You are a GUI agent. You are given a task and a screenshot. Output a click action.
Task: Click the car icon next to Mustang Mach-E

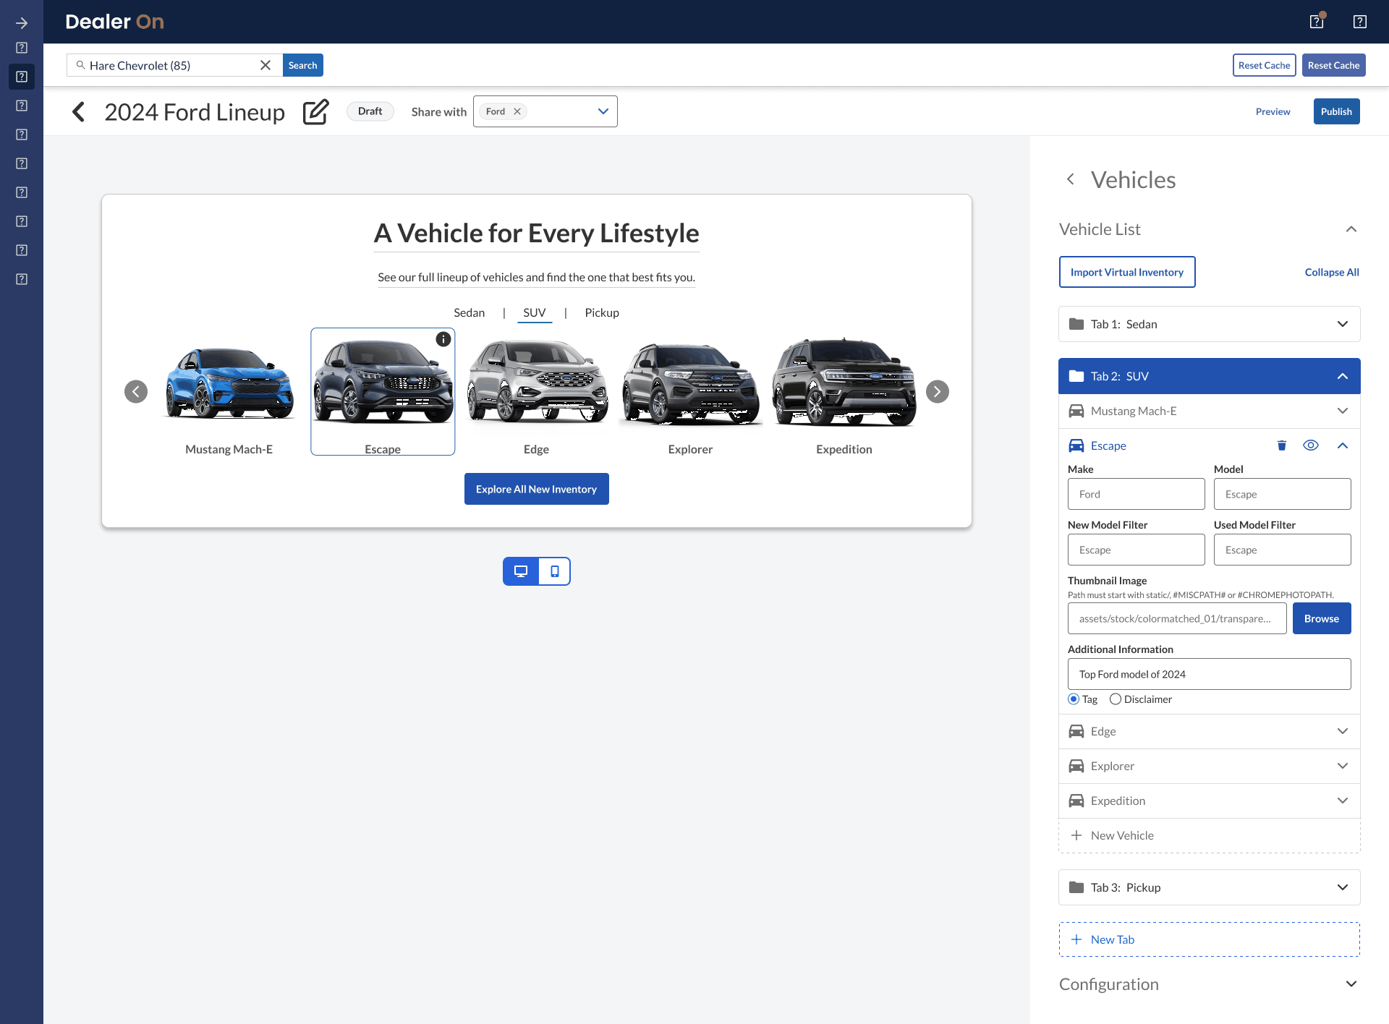[1076, 411]
